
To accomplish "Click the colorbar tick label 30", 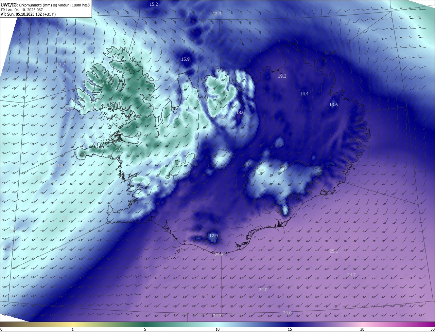I will [362, 329].
